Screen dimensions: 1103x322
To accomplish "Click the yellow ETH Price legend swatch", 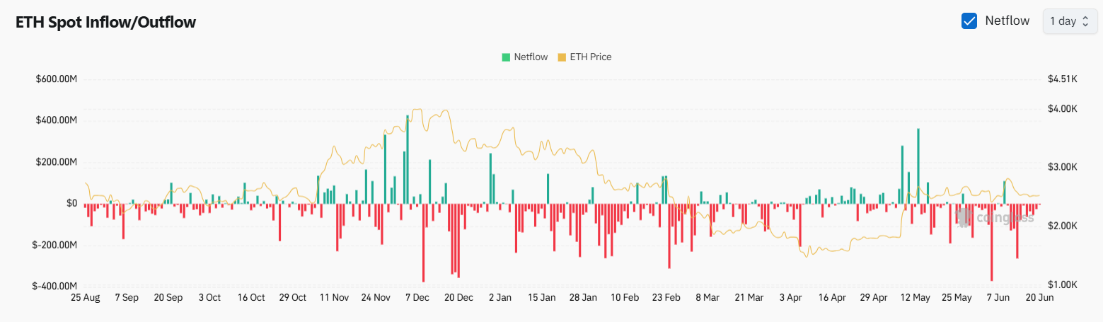I will coord(562,57).
